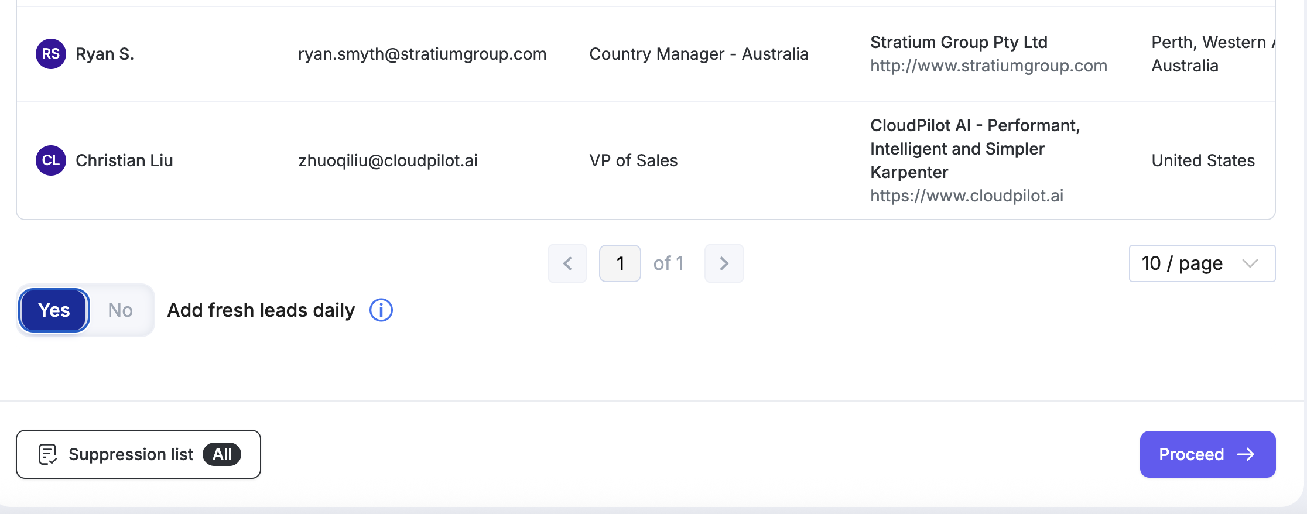This screenshot has width=1307, height=514.
Task: Click the Country Manager - Australia title
Action: 699,54
